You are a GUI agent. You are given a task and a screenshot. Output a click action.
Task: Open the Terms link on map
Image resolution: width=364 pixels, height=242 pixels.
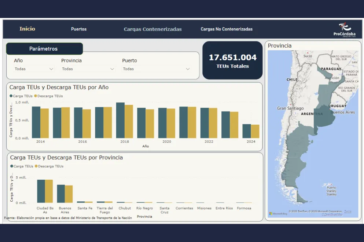[348, 211]
